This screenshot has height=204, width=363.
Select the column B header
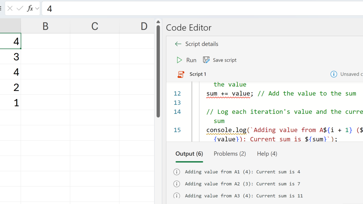tap(45, 26)
